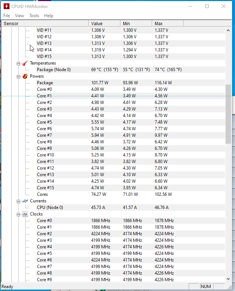
Task: Click the 1.319 V value for VID #14
Action: click(x=98, y=50)
